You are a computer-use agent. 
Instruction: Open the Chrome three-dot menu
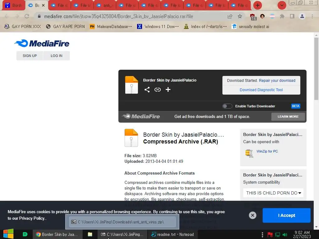pyautogui.click(x=312, y=16)
